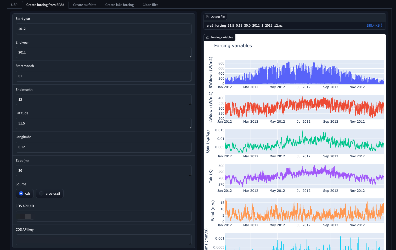
Task: Click the Tair (K) axis label
Action: [211, 176]
